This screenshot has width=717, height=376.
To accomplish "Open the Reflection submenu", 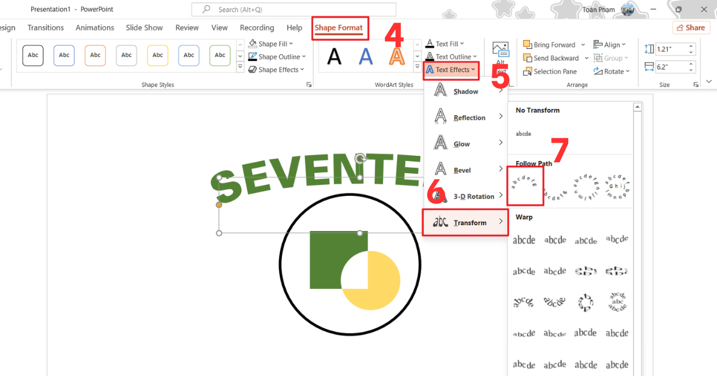I will 466,118.
